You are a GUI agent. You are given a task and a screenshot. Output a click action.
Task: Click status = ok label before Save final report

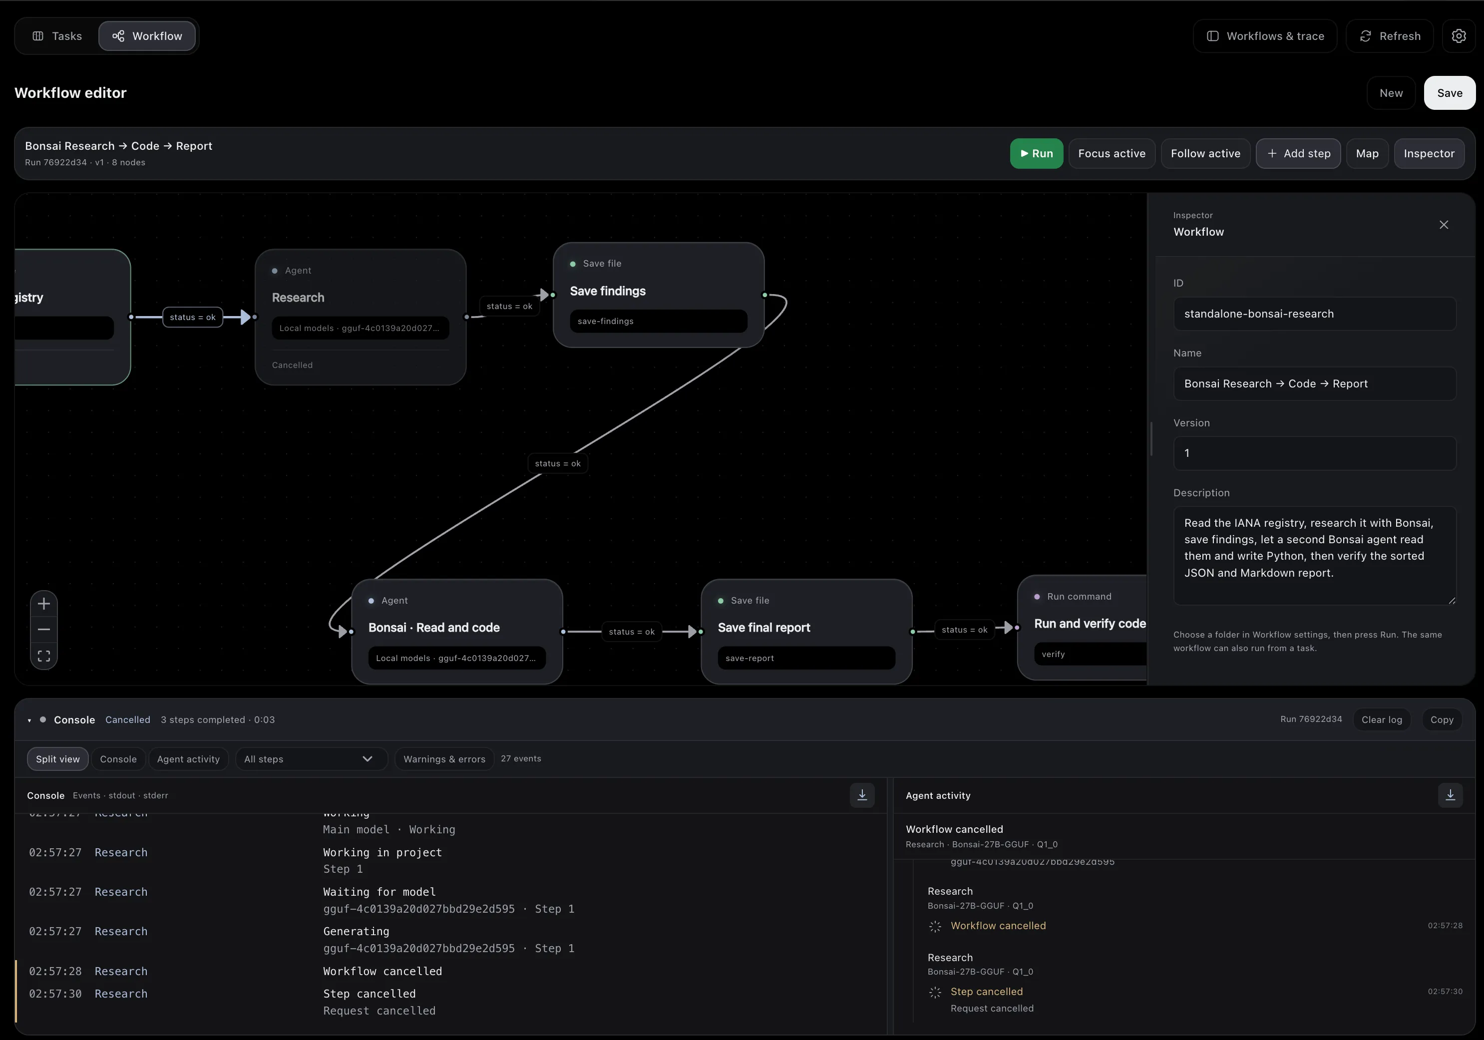[632, 632]
